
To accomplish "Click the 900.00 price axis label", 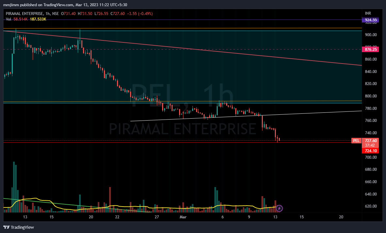I will pyautogui.click(x=371, y=35).
